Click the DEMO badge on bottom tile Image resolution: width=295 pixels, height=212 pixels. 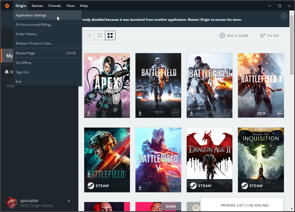[171, 206]
